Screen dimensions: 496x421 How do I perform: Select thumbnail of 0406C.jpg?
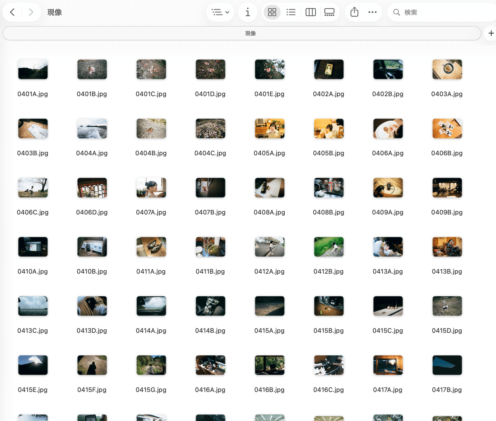(33, 188)
